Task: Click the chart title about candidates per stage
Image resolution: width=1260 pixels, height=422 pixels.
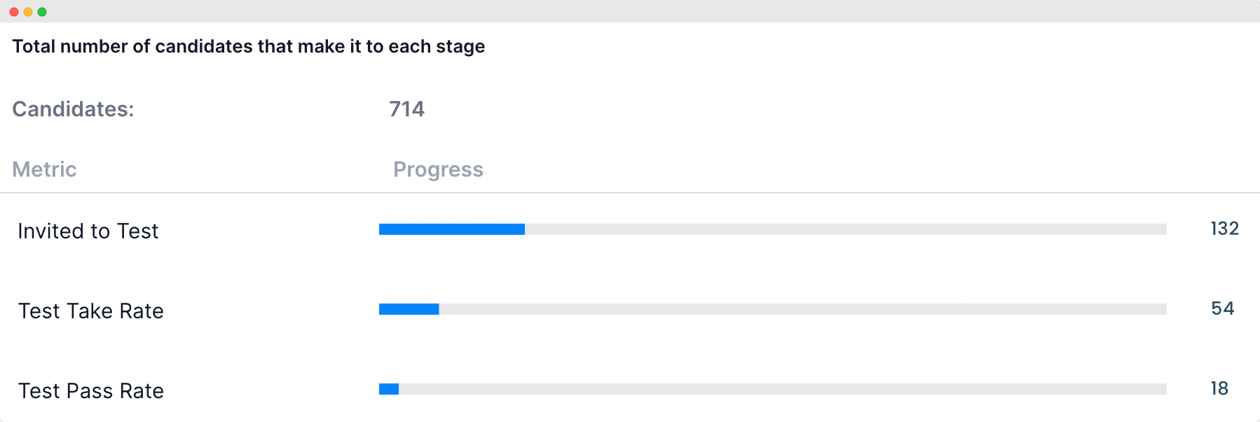Action: 249,46
